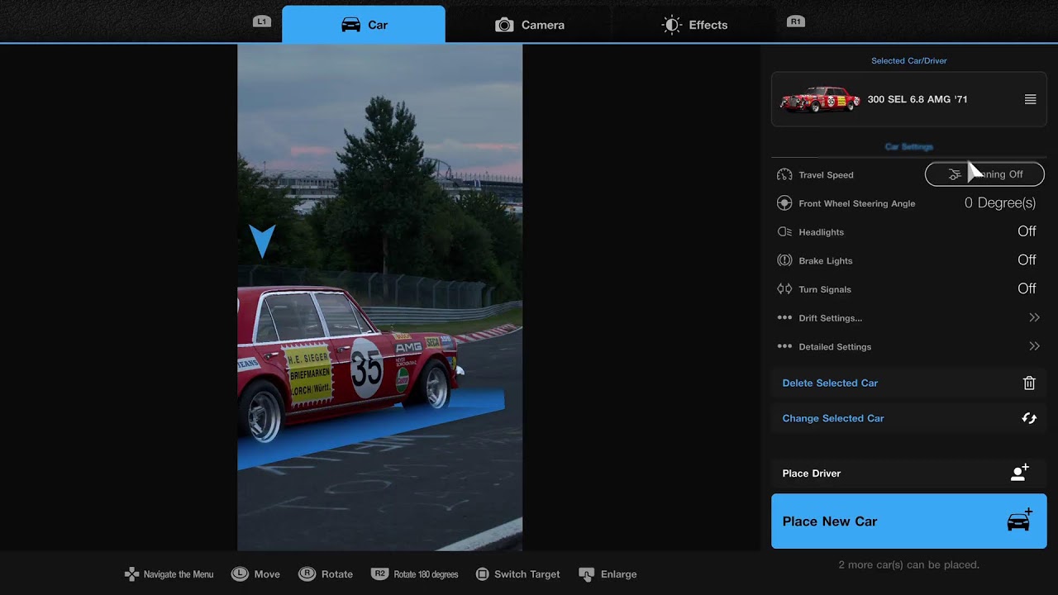Select the 300 SEL 6.8 AMG thumbnail

[820, 99]
